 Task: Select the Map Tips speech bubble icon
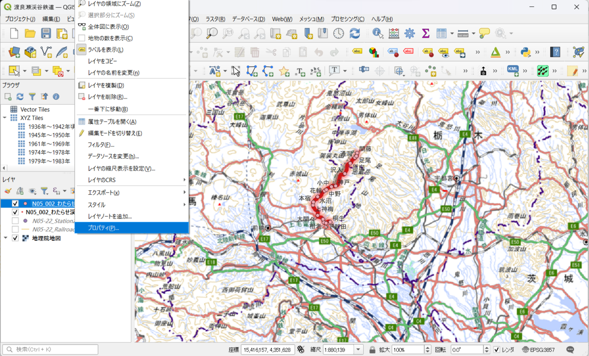[x=484, y=33]
